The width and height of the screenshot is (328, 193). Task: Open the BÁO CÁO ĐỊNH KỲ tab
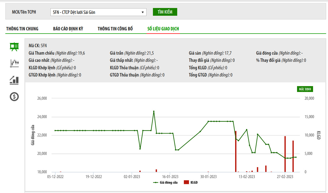(68, 29)
